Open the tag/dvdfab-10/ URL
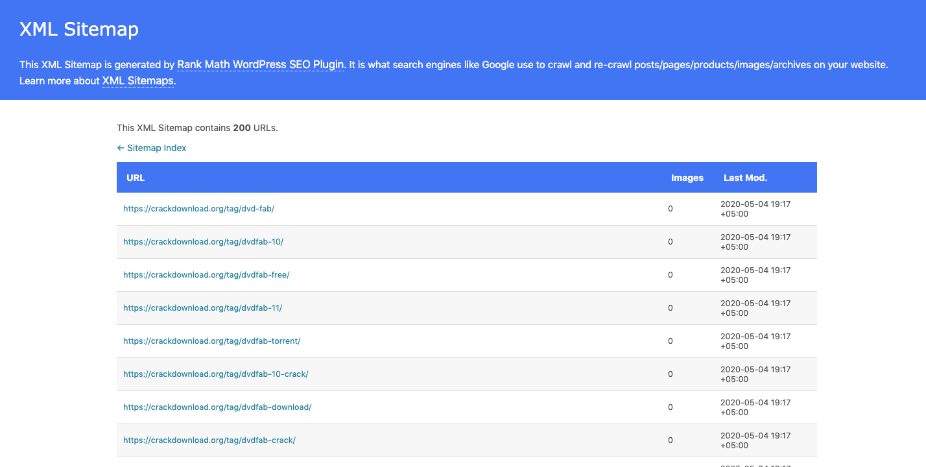 tap(203, 242)
